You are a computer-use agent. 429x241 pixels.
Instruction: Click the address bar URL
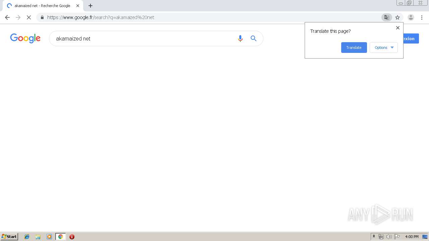coord(101,17)
